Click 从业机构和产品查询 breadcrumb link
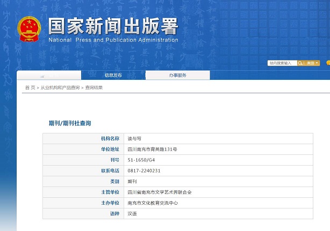Image resolution: width=330 pixels, height=231 pixels. [60, 87]
